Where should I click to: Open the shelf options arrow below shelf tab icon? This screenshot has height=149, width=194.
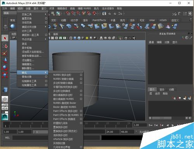coord(5,29)
